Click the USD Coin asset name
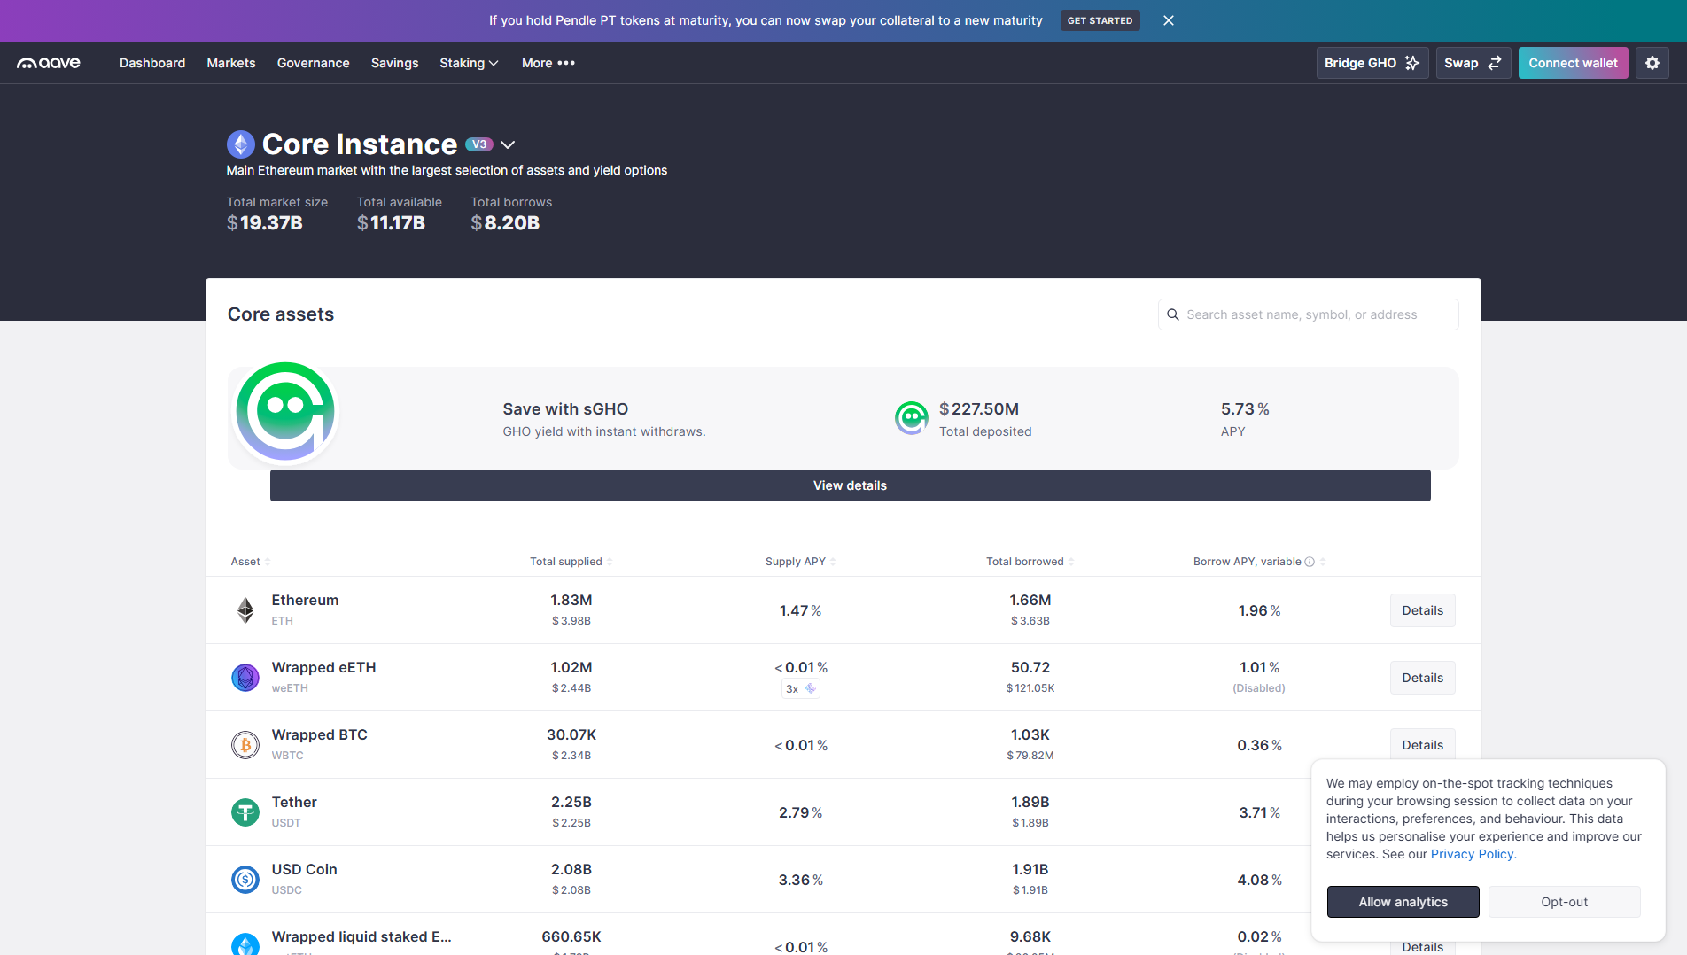Viewport: 1687px width, 955px height. coord(305,869)
